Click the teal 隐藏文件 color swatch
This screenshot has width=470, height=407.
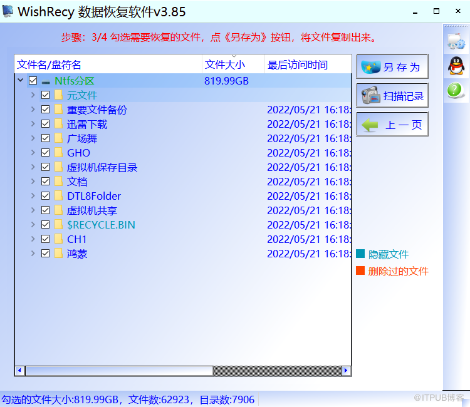(x=360, y=254)
